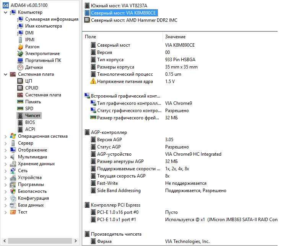286x246 pixels.
Task: Collapse the Компьютер tree node
Action: (6, 12)
